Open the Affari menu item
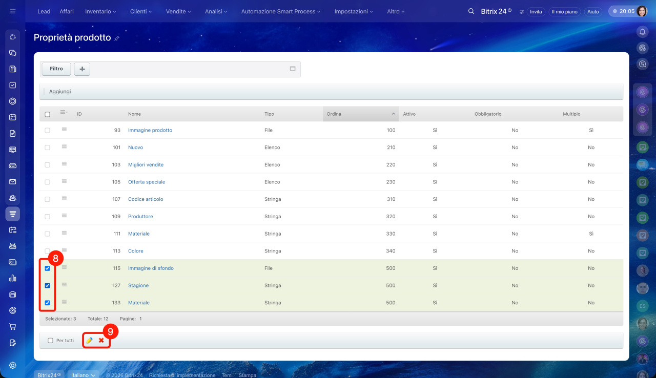Image resolution: width=656 pixels, height=378 pixels. click(x=67, y=11)
